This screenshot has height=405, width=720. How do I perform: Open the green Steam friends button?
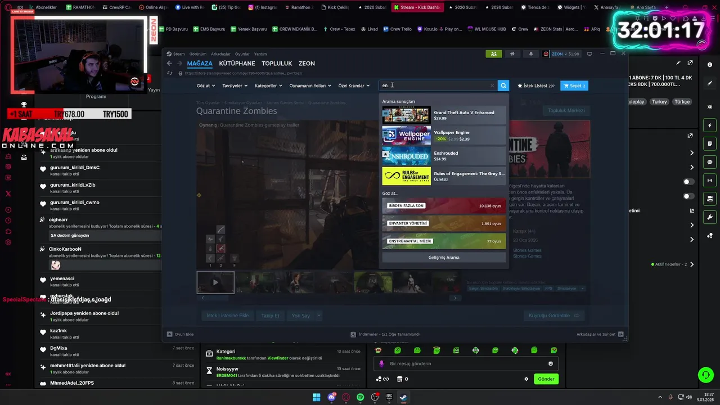point(493,54)
